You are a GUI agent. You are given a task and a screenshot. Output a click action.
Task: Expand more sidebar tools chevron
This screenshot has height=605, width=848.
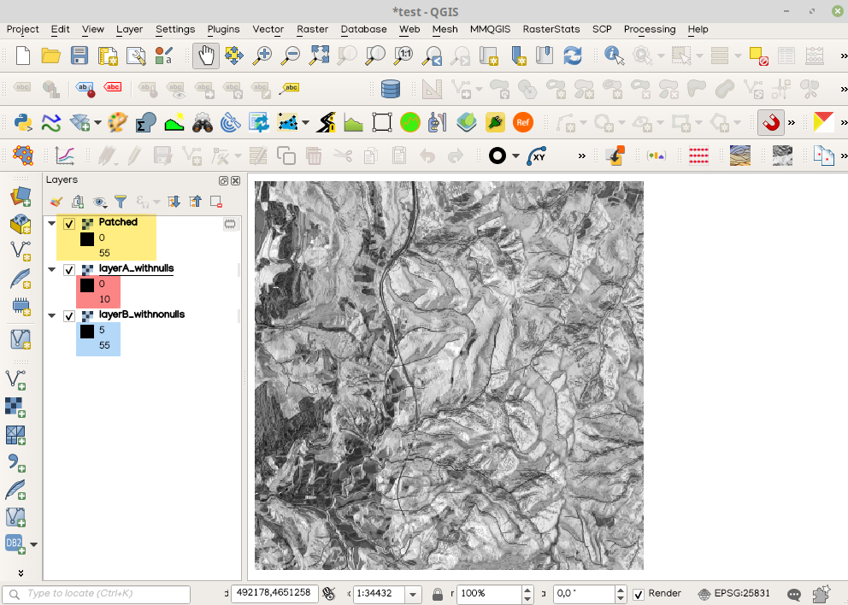click(x=21, y=573)
